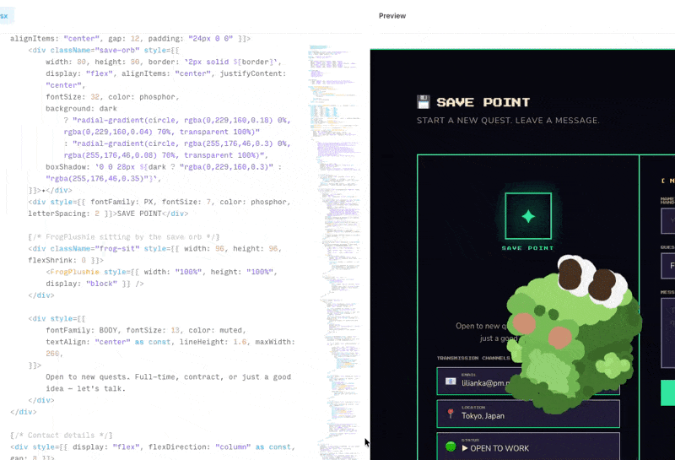Switch to the Preview tab

click(392, 16)
